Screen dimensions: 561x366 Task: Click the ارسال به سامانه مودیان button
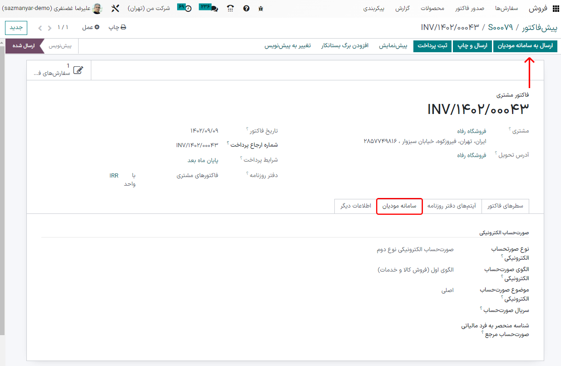[525, 46]
